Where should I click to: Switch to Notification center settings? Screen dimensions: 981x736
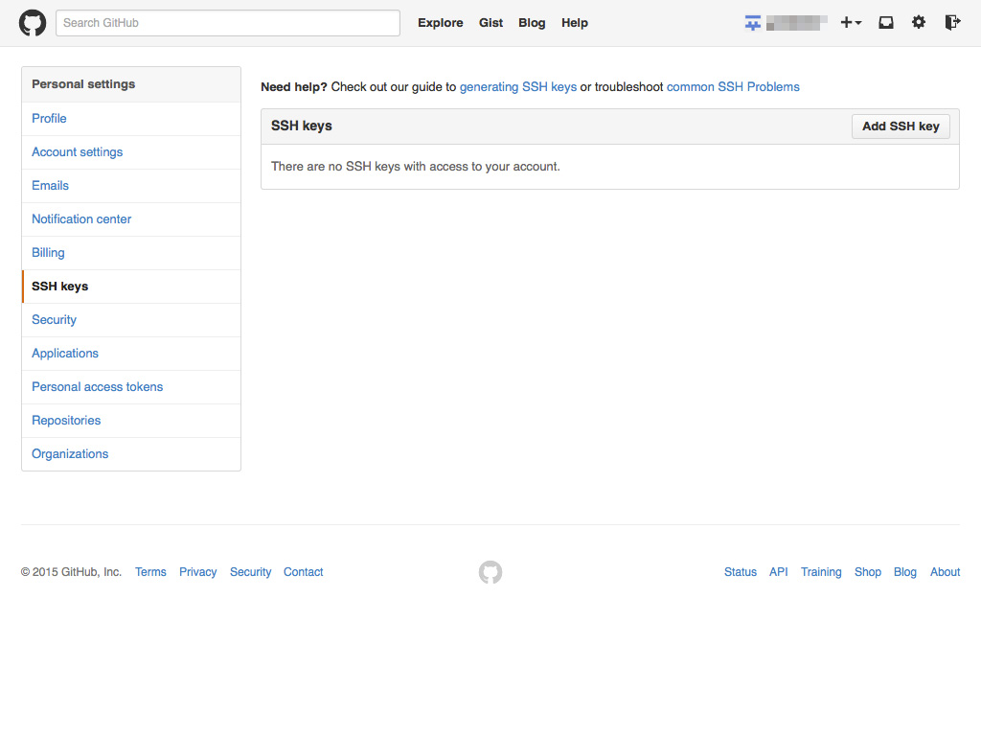point(81,219)
